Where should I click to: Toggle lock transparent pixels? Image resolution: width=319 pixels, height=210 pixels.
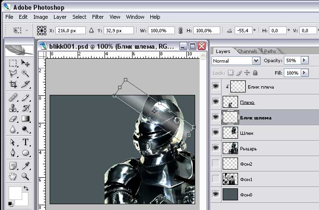pos(230,73)
